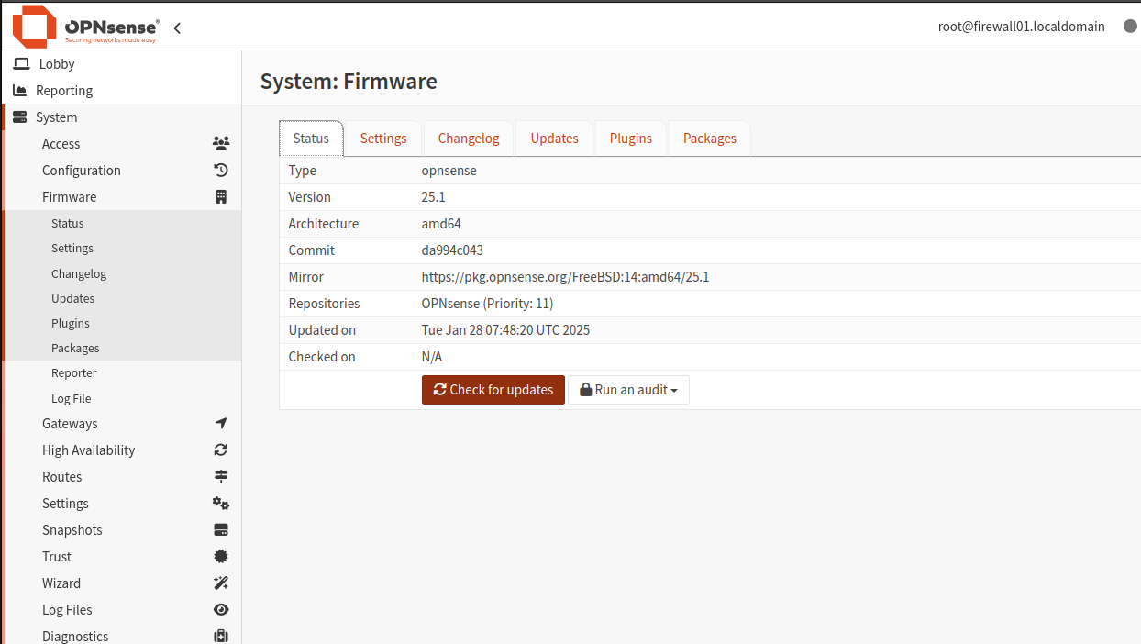Screen dimensions: 1141x644
Task: Click the Reporting chart icon
Action: pyautogui.click(x=20, y=91)
